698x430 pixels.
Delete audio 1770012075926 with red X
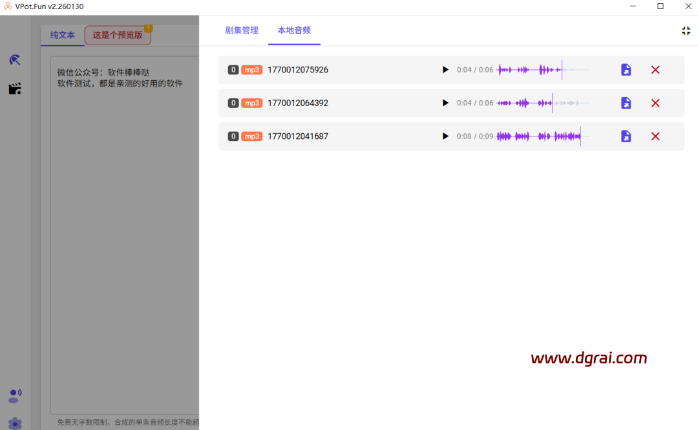(x=655, y=70)
